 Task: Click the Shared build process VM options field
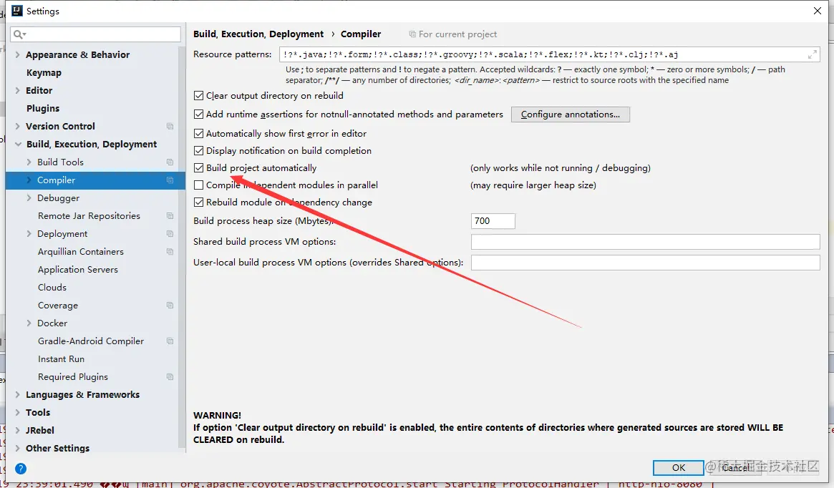click(x=645, y=242)
